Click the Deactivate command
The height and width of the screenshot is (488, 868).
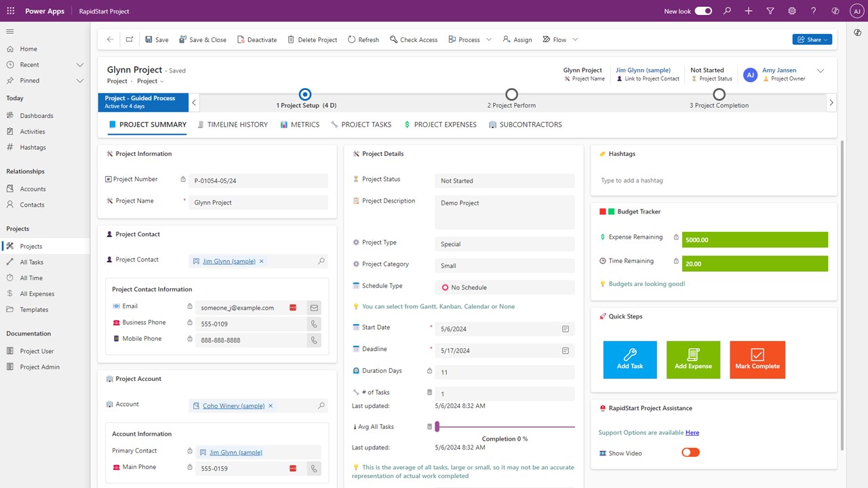tap(257, 39)
